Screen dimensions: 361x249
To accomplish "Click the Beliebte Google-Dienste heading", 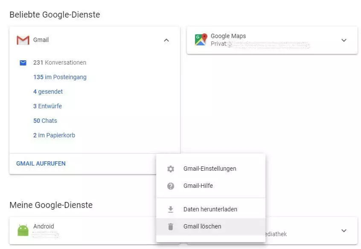I will [55, 15].
